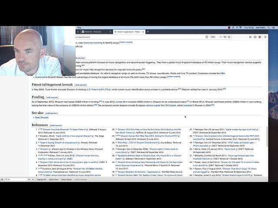Open a new tab with plus button
278x208 pixels.
pos(148,32)
